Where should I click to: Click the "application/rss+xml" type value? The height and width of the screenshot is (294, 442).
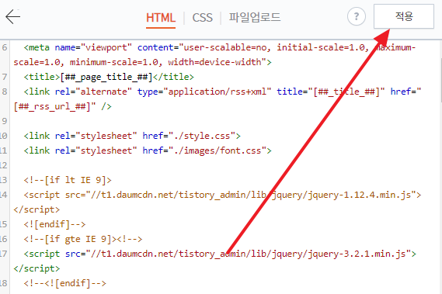pyautogui.click(x=217, y=92)
